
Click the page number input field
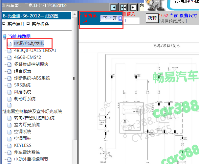131,21
